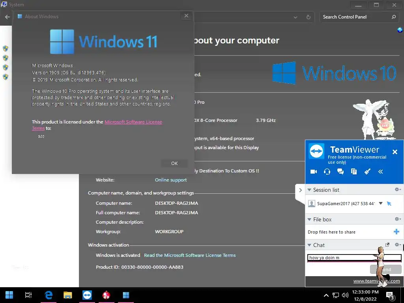Launch Microsoft Edge from taskbar
This screenshot has width=404, height=303.
point(49,295)
